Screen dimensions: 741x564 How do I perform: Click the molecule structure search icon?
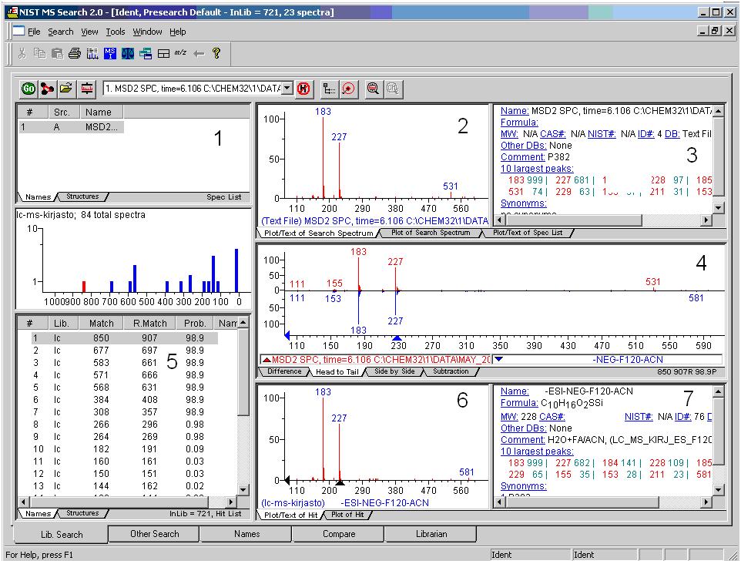point(47,89)
